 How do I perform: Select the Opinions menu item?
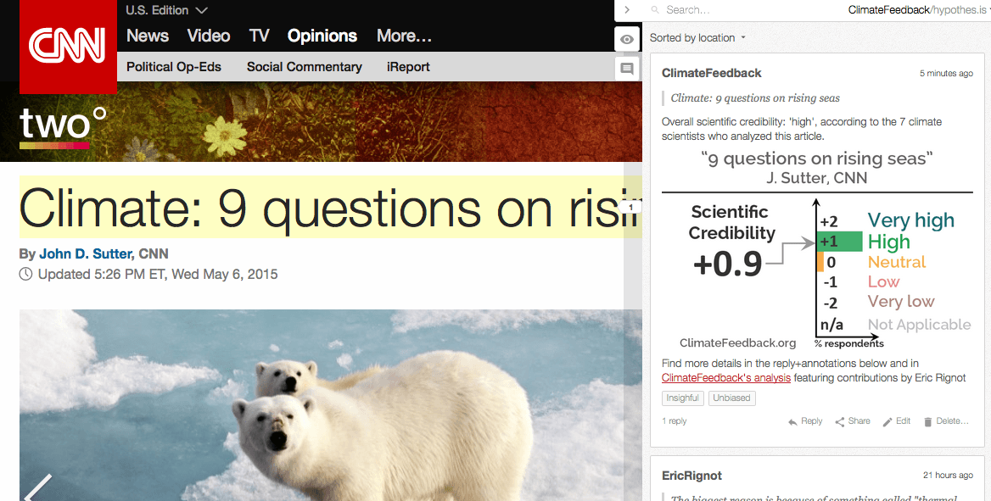[x=322, y=36]
